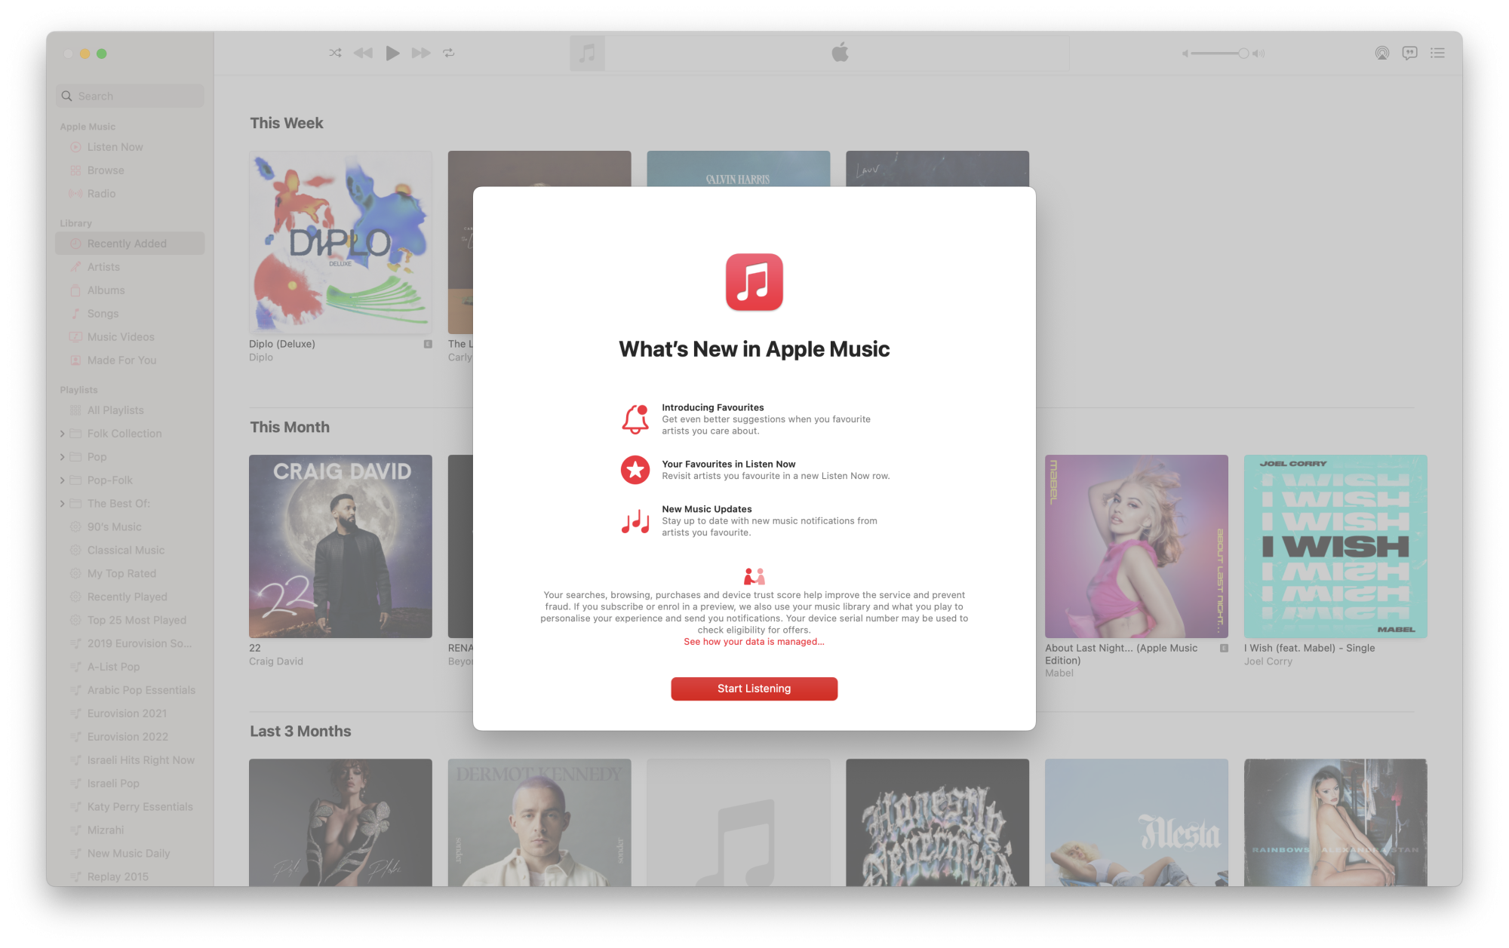1509x948 pixels.
Task: Click the Favourites star icon
Action: (x=635, y=470)
